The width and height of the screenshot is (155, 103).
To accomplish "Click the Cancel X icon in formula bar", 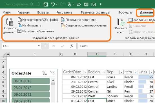I will point(54,46).
